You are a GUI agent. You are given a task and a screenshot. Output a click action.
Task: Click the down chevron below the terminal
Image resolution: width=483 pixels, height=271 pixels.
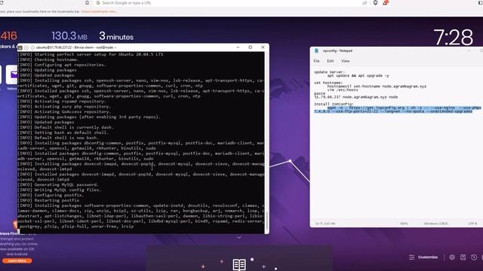(x=239, y=238)
